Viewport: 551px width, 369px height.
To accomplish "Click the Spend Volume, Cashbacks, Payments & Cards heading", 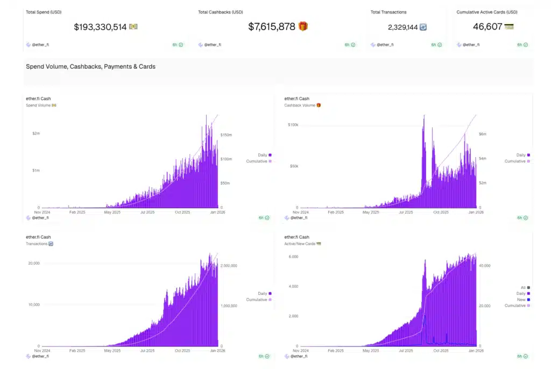I will tap(90, 67).
